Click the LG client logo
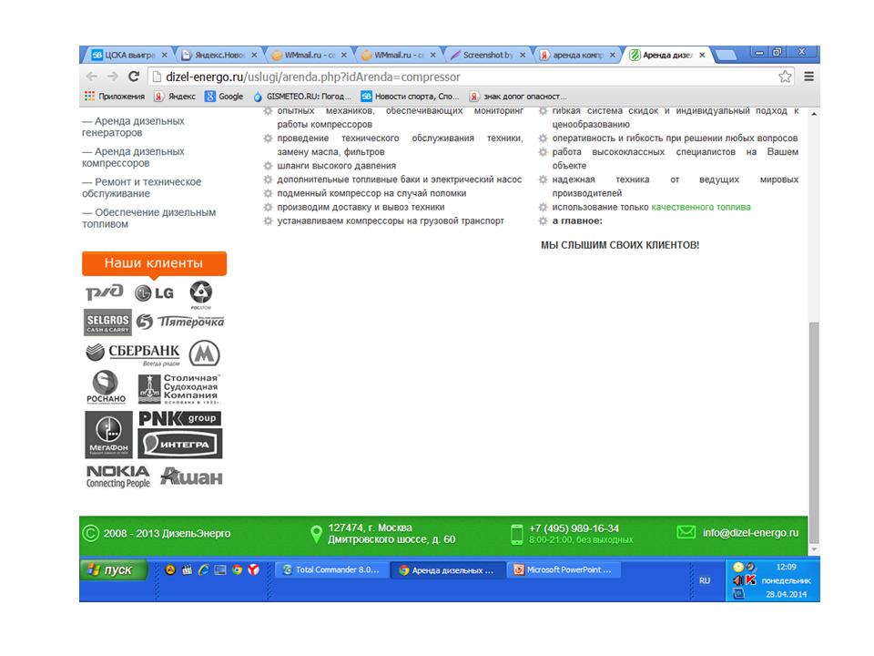This screenshot has height=656, width=874. [x=155, y=292]
